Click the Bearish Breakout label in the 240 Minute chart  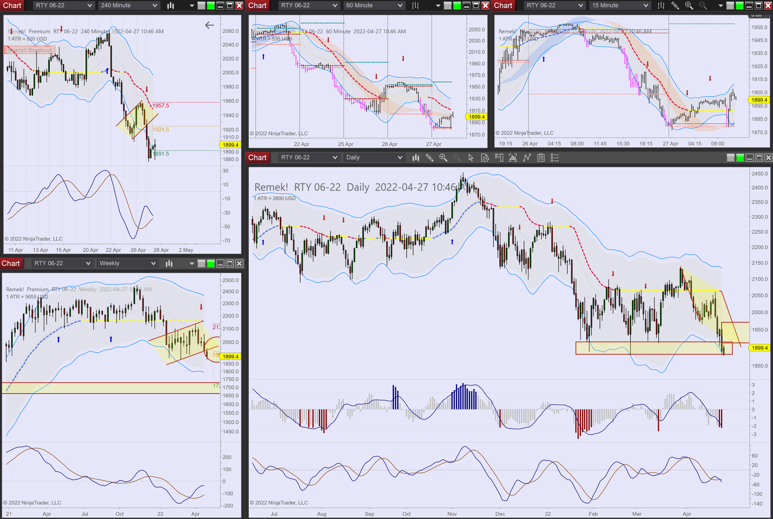coord(30,50)
